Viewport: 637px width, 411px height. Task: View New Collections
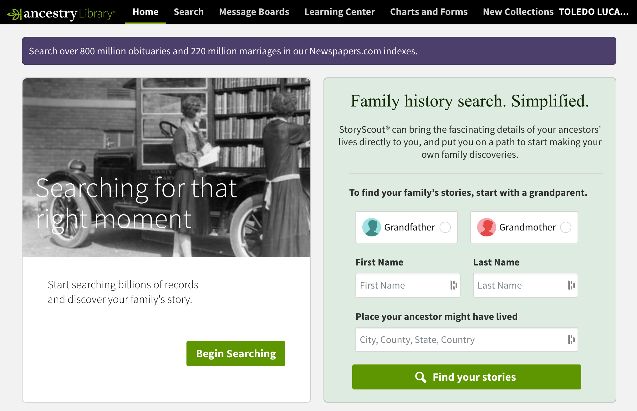[x=518, y=12]
